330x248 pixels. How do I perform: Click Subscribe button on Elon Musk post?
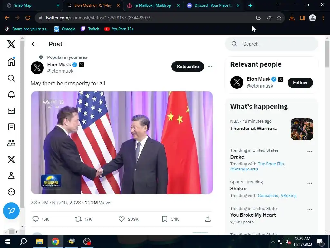[x=188, y=67]
